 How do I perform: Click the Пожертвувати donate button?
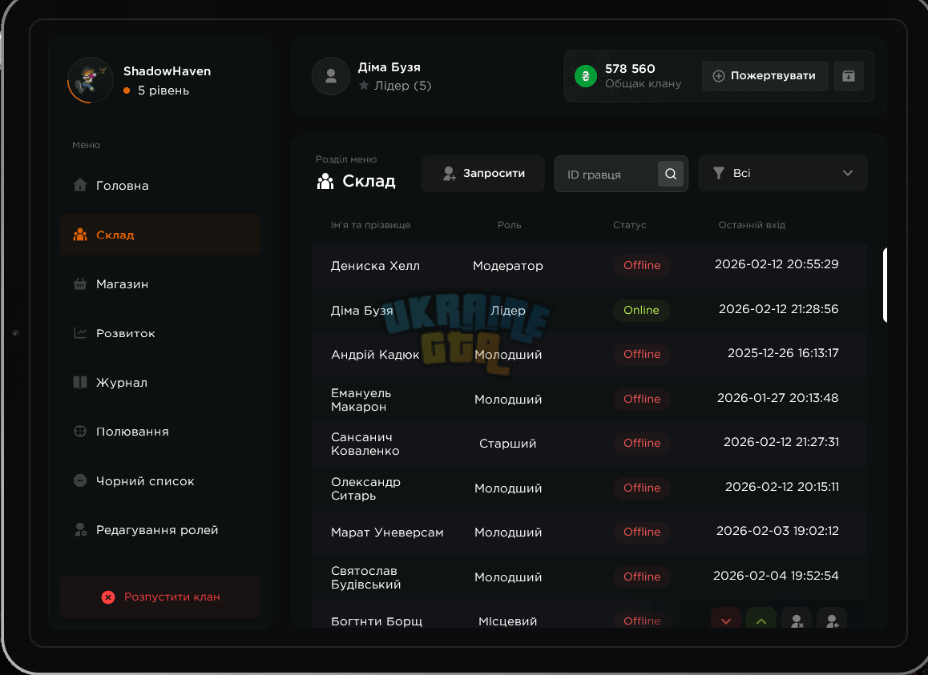click(x=765, y=76)
